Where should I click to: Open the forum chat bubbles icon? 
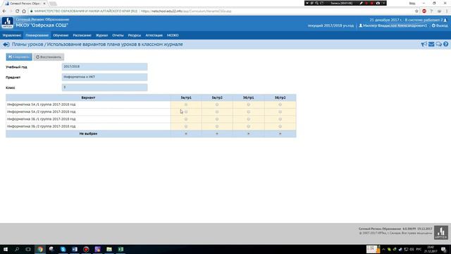coord(438,44)
